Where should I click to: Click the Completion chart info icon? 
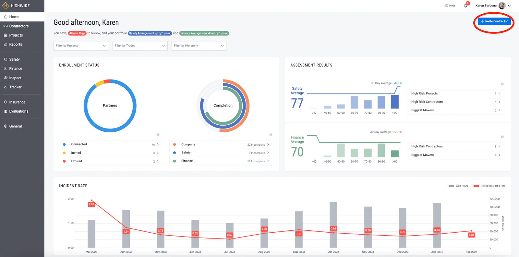[271, 135]
